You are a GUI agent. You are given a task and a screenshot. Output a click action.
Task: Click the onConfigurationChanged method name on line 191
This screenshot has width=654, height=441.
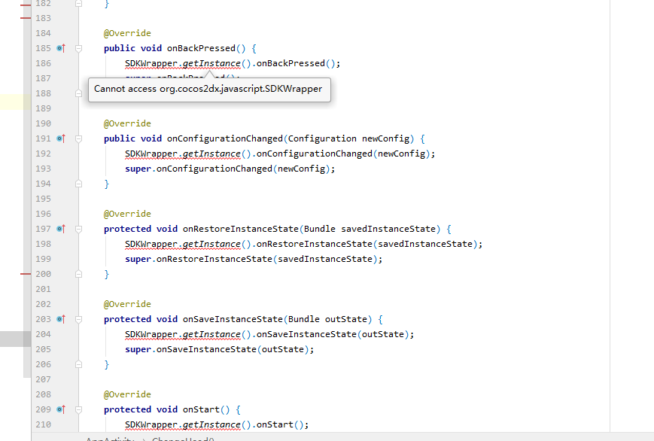pyautogui.click(x=225, y=138)
